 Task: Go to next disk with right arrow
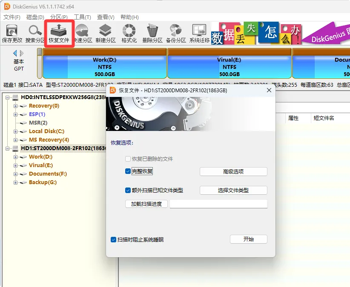point(22,53)
